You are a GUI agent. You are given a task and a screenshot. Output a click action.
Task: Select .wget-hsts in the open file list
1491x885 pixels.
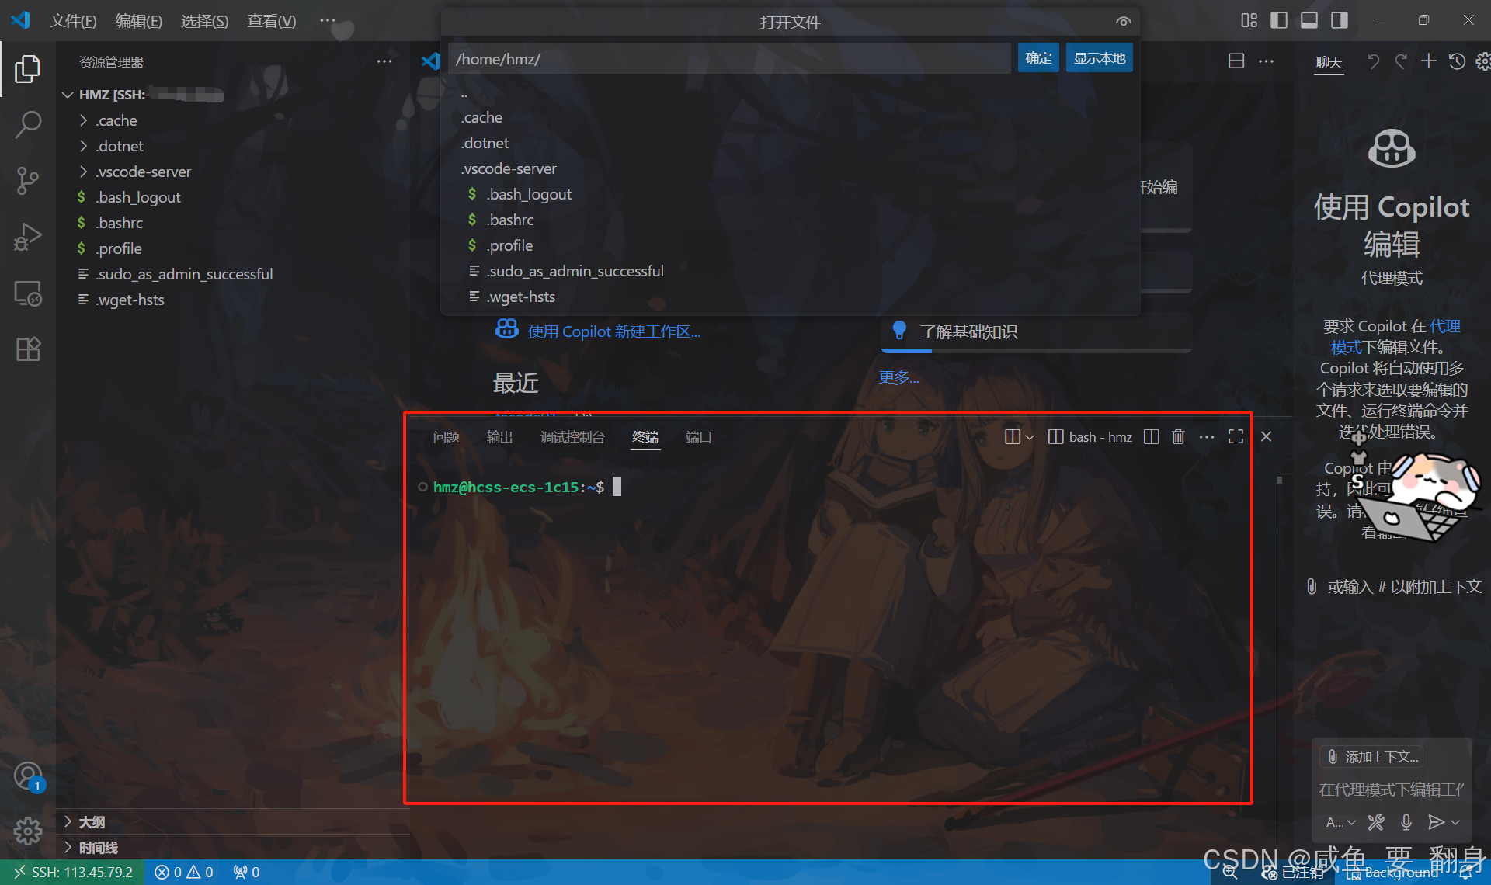pyautogui.click(x=791, y=297)
